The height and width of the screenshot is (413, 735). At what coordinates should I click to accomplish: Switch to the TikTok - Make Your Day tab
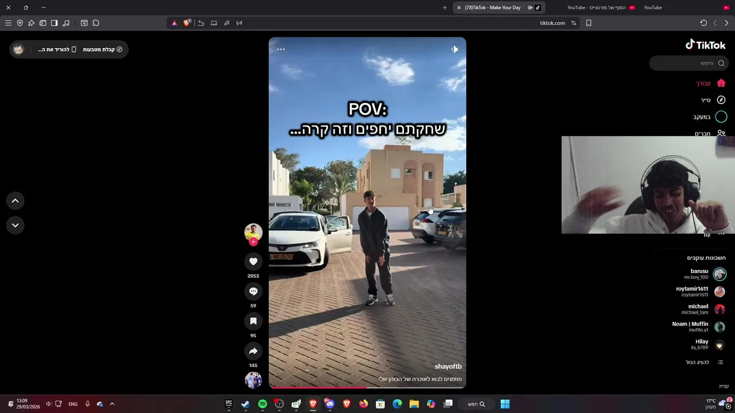pos(498,7)
